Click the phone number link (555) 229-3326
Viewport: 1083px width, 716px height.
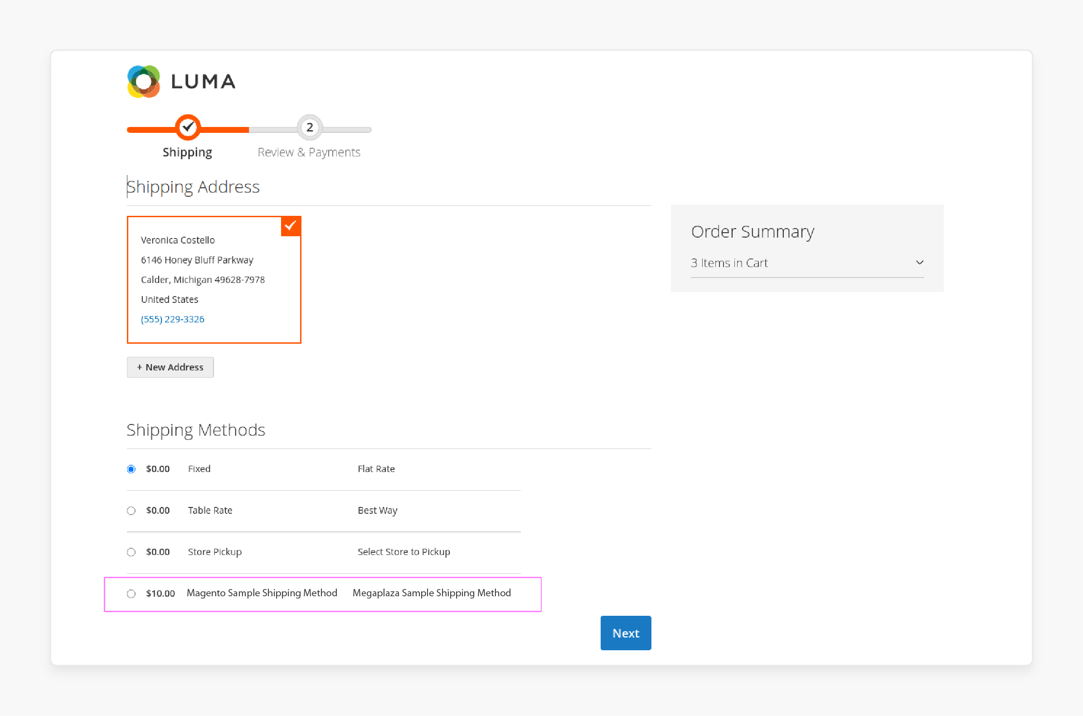click(x=173, y=319)
